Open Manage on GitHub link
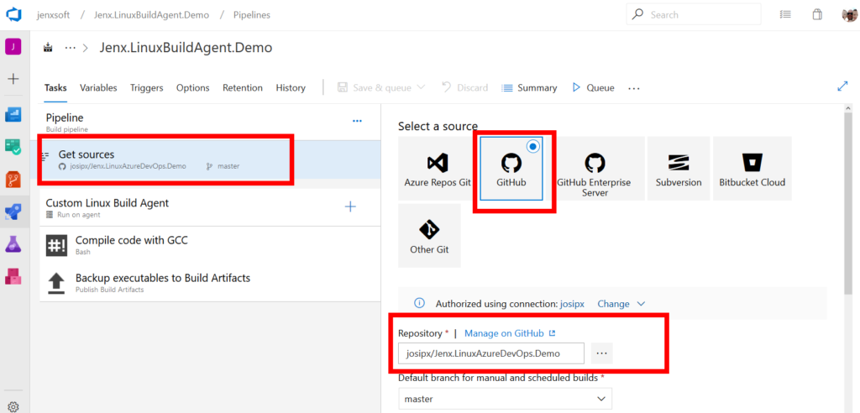 [510, 333]
